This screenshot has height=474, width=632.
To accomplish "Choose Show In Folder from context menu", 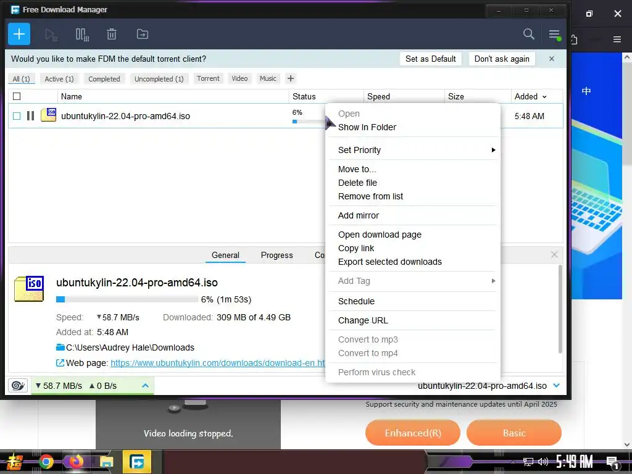I will 367,127.
